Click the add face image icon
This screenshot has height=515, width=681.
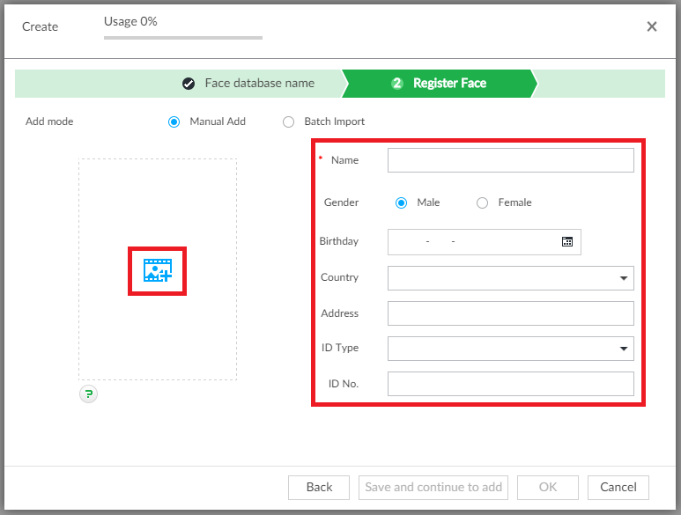tap(157, 271)
